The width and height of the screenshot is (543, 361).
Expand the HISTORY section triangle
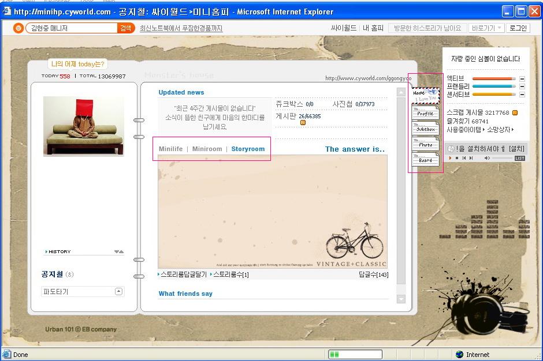(x=46, y=252)
